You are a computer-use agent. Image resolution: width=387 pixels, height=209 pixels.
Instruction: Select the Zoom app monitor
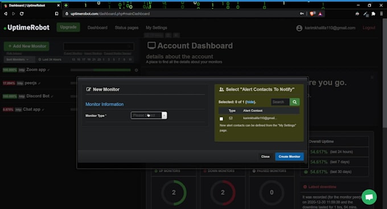click(x=36, y=70)
